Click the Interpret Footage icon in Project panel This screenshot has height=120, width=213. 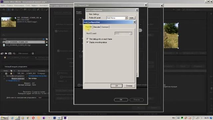2,53
